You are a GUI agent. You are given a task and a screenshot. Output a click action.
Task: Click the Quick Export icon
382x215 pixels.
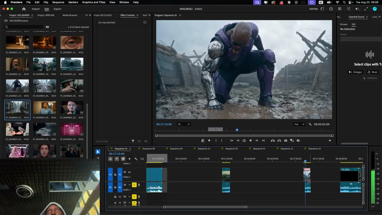click(331, 9)
